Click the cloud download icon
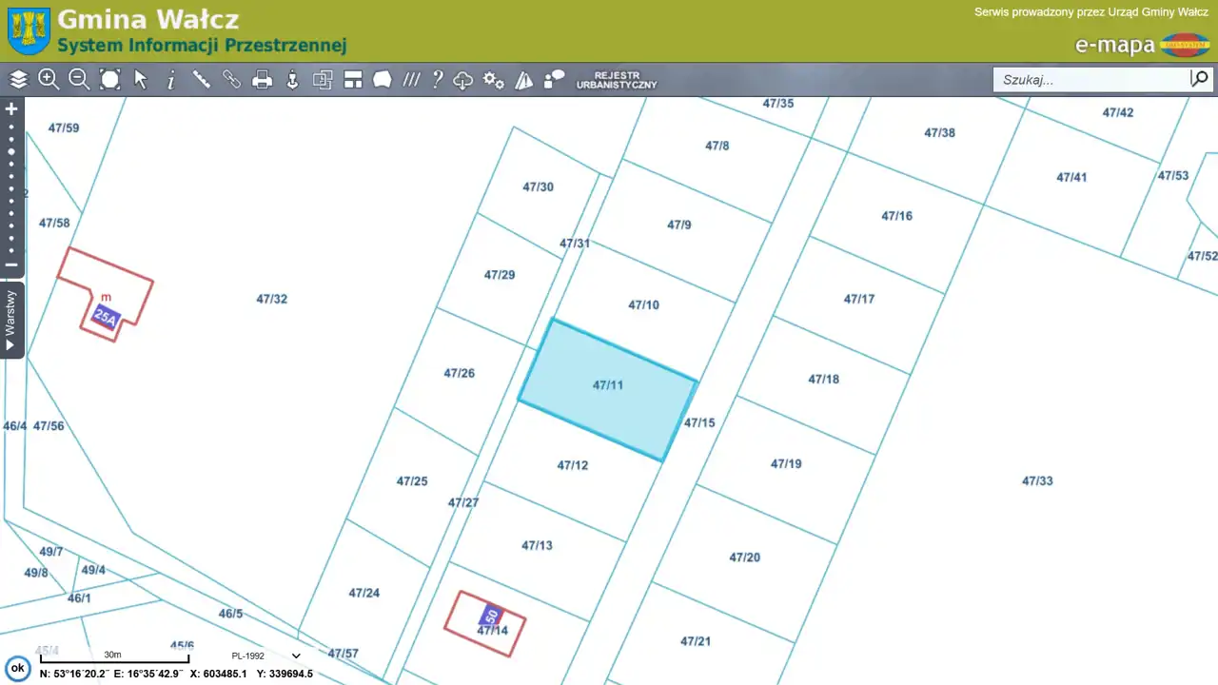This screenshot has height=685, width=1218. [463, 81]
